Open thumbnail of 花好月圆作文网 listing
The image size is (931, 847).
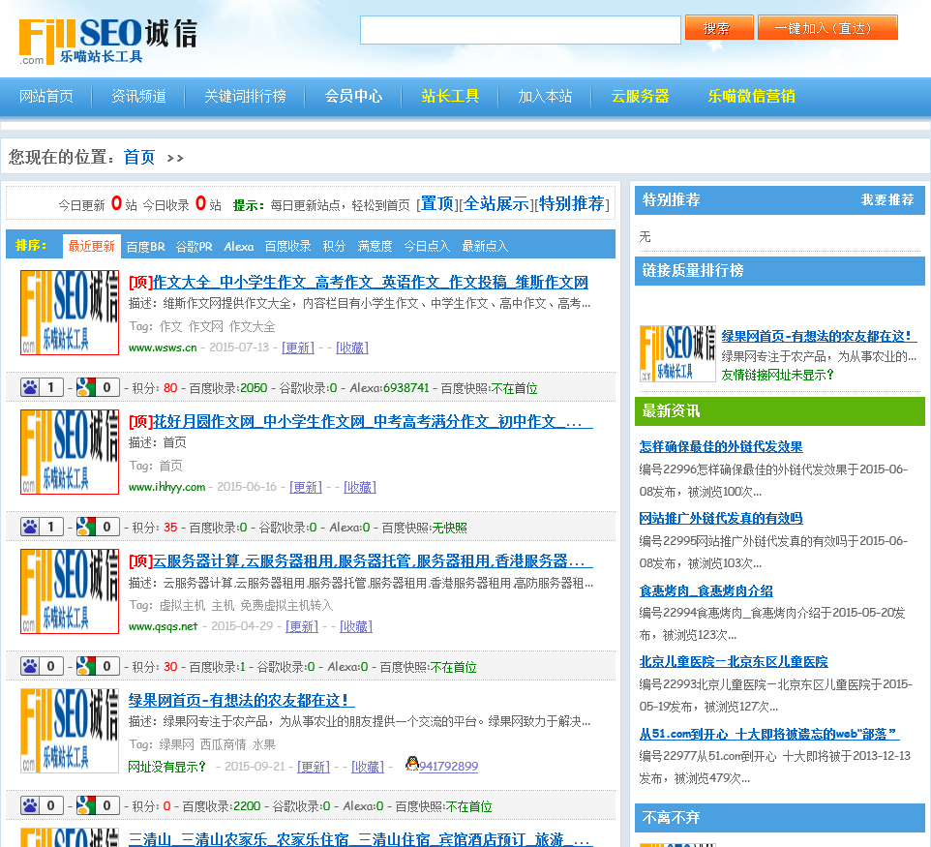click(70, 452)
